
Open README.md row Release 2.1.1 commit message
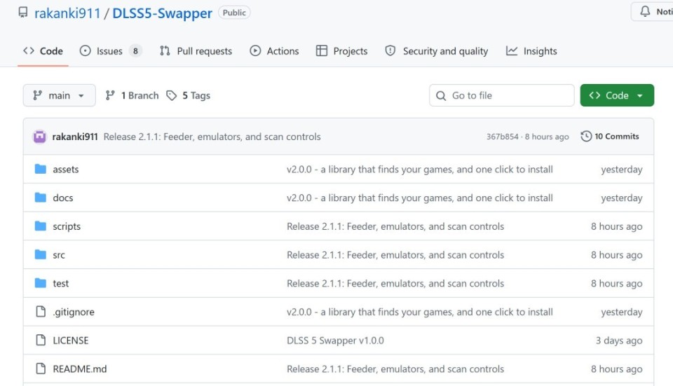395,369
